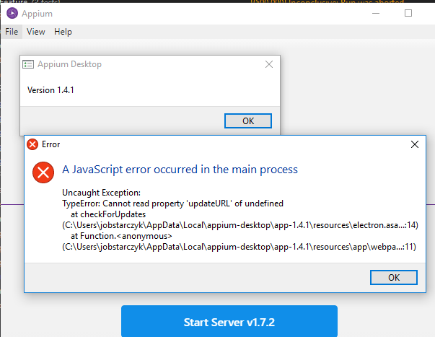Minimize the Appium window
The image size is (435, 337).
click(x=376, y=13)
